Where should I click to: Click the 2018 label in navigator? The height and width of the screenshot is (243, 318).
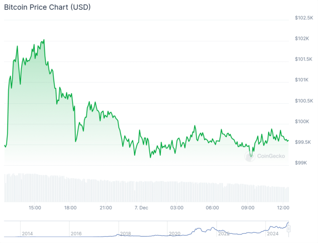125,234
